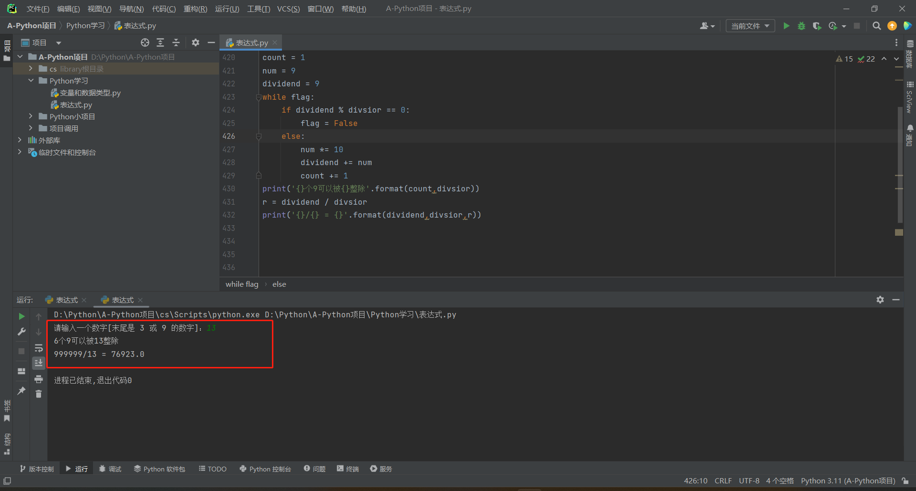The image size is (916, 491).
Task: Open the 重构(R) menu
Action: [x=195, y=9]
